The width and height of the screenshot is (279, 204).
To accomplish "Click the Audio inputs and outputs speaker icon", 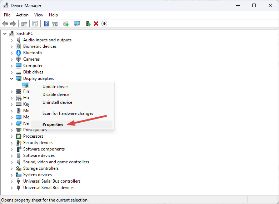I will point(19,40).
